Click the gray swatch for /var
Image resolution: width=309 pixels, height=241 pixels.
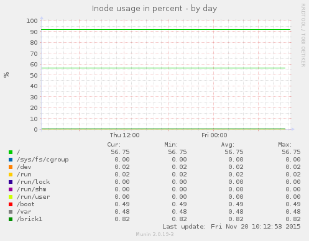click(11, 212)
